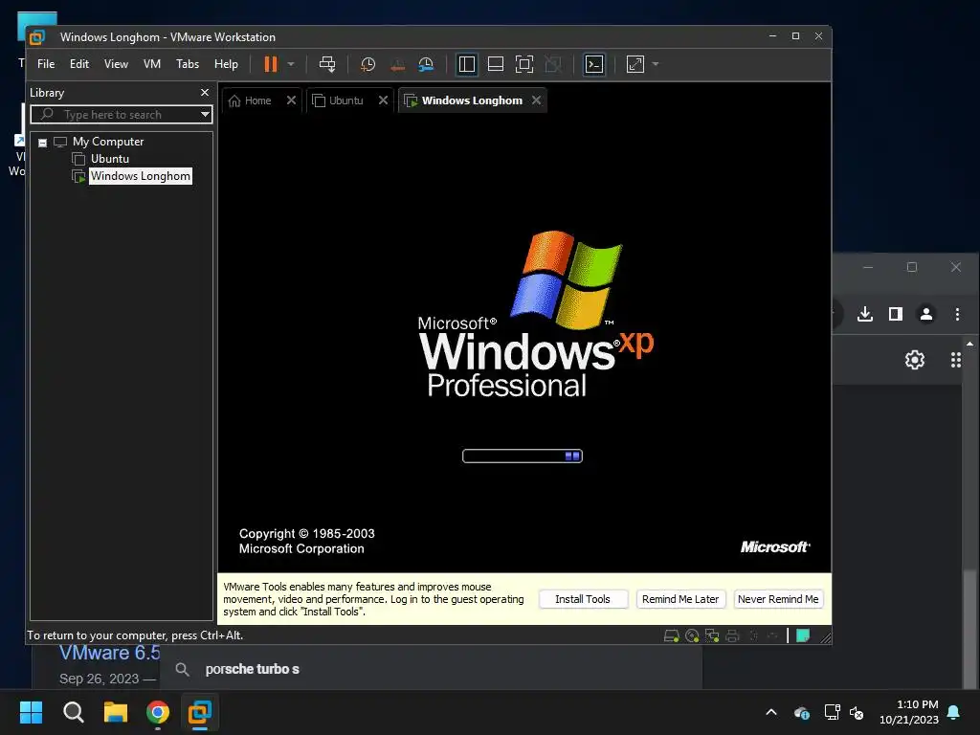Screen dimensions: 980x735
Task: Click the settings gear in Chrome page
Action: [x=915, y=360]
